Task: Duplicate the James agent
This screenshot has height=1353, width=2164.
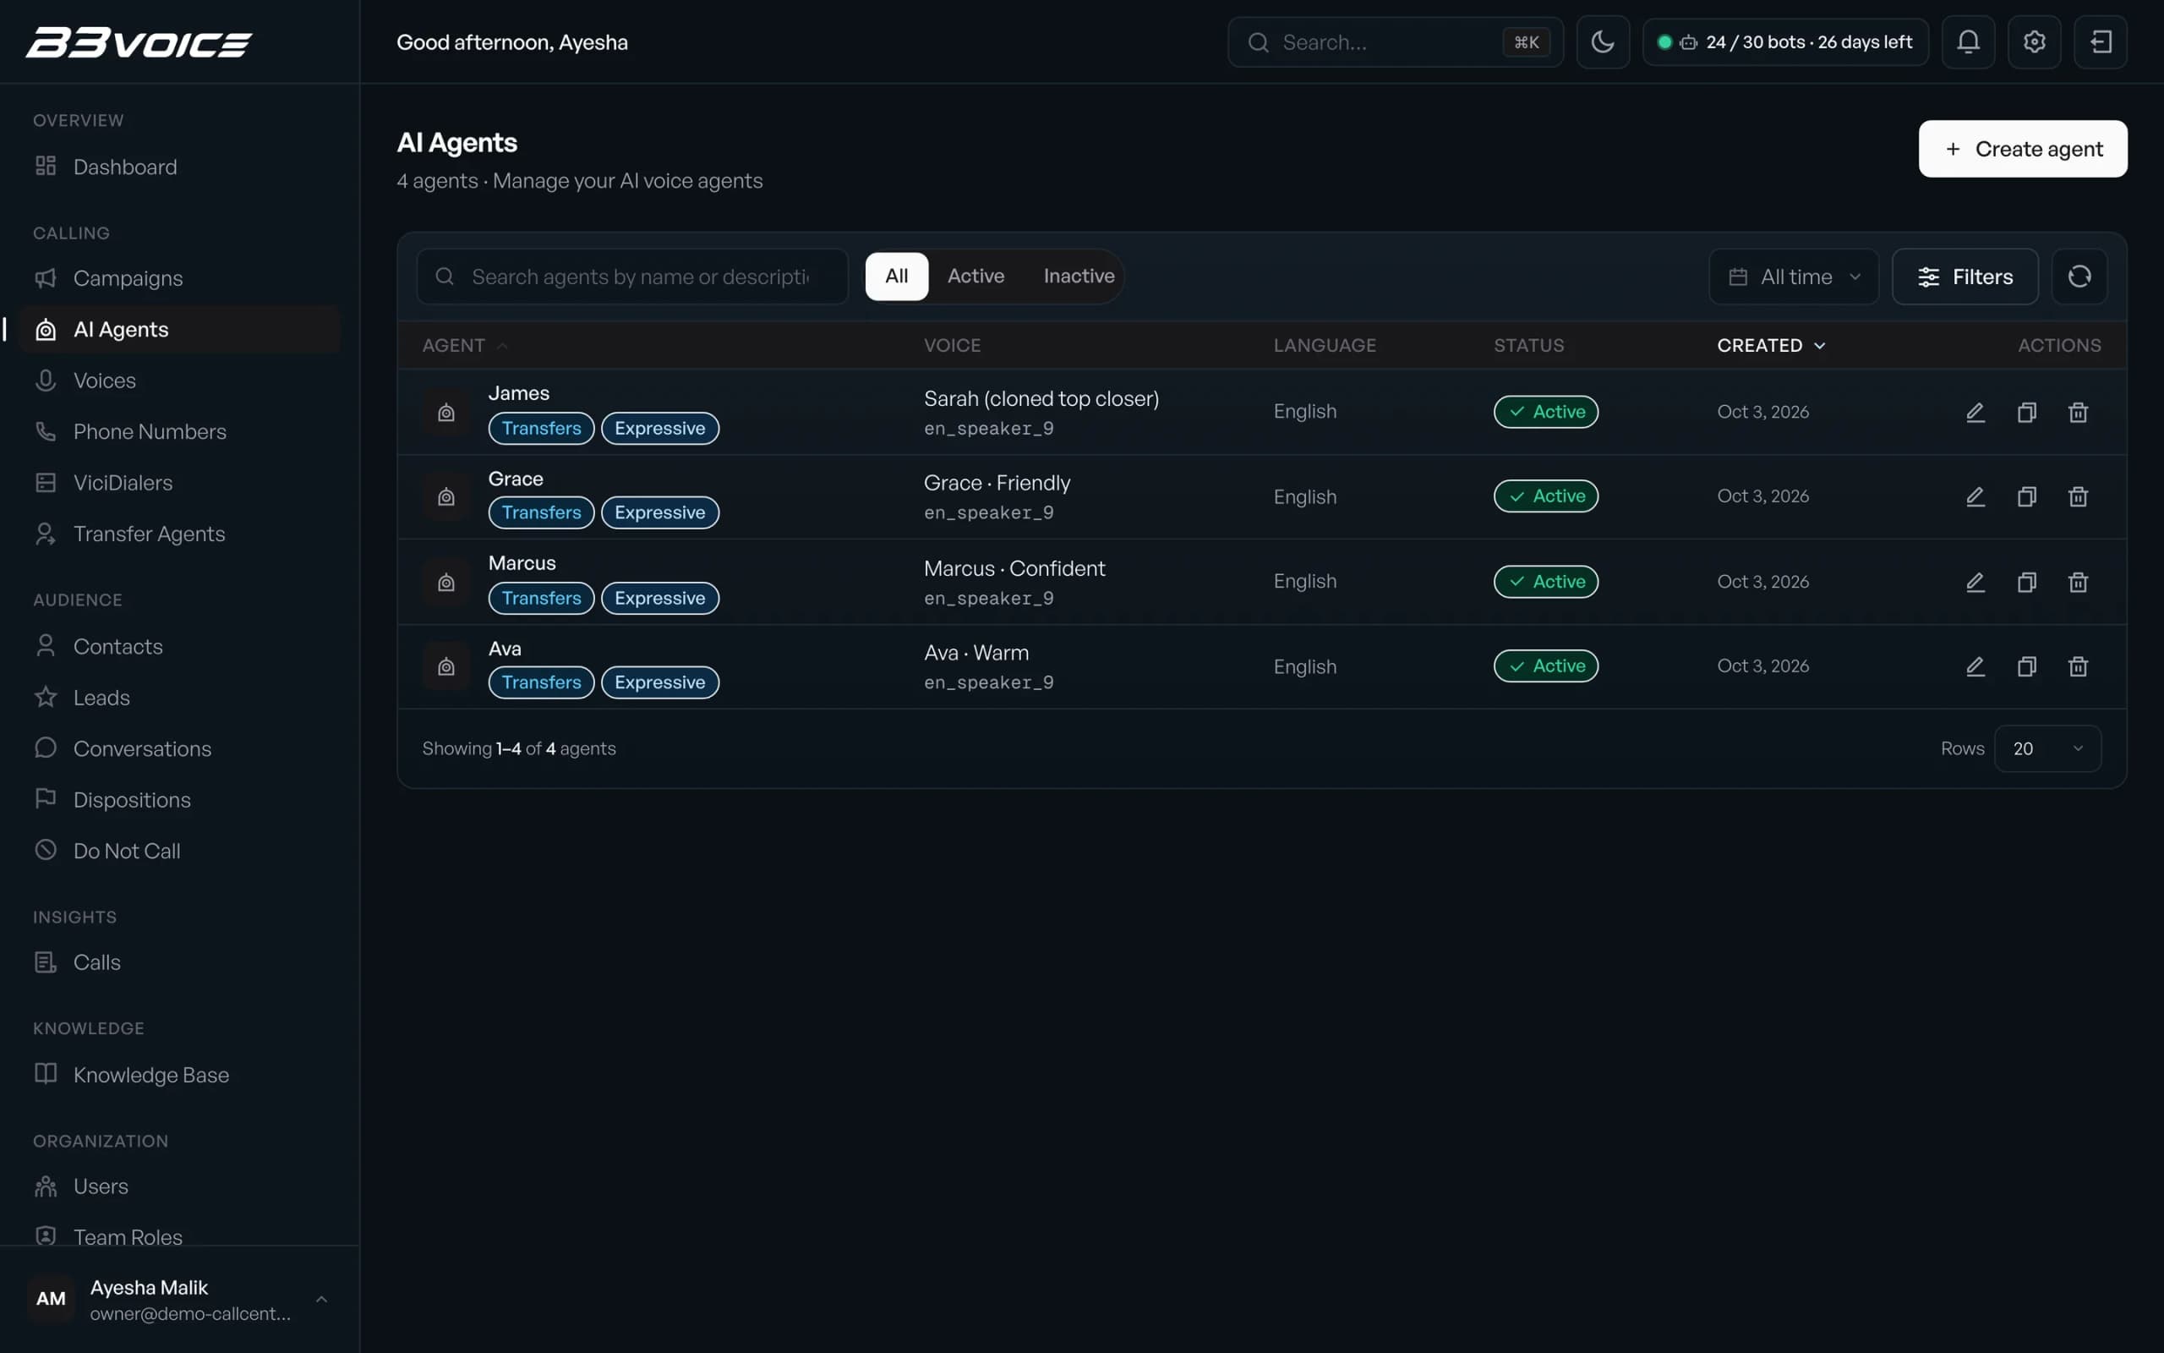Action: (x=2026, y=412)
